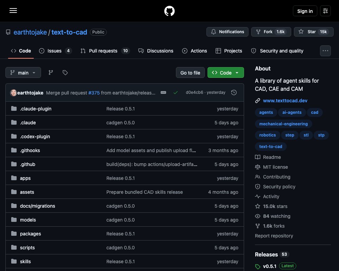
Task: Open the Actions tab
Action: click(194, 51)
